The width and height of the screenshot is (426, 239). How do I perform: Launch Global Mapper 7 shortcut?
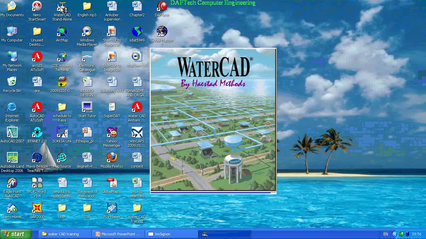(x=162, y=32)
